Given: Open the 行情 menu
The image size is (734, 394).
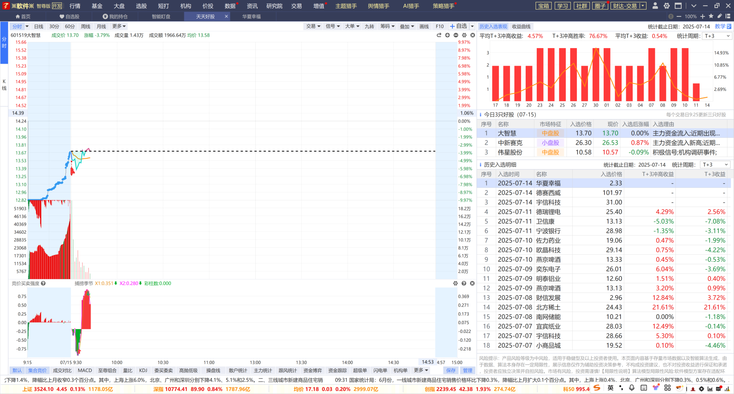Looking at the screenshot, I should point(75,6).
